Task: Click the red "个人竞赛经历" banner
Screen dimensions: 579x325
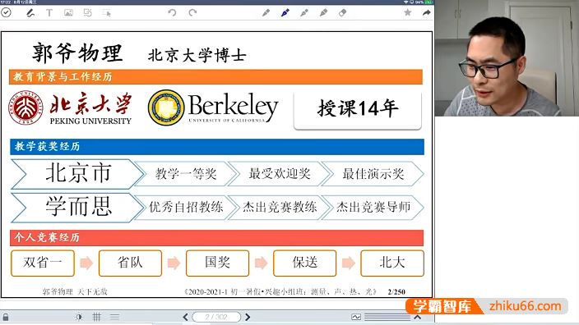Action: tap(217, 238)
